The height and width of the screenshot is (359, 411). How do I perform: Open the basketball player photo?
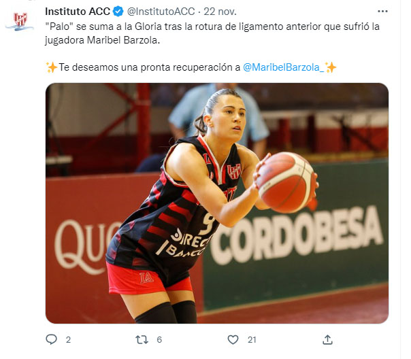(217, 203)
